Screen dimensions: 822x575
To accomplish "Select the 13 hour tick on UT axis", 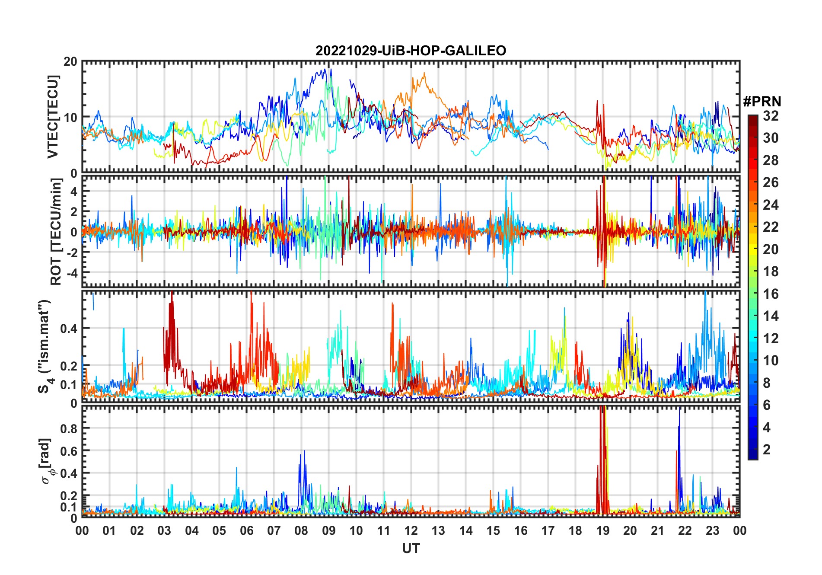I will (438, 530).
